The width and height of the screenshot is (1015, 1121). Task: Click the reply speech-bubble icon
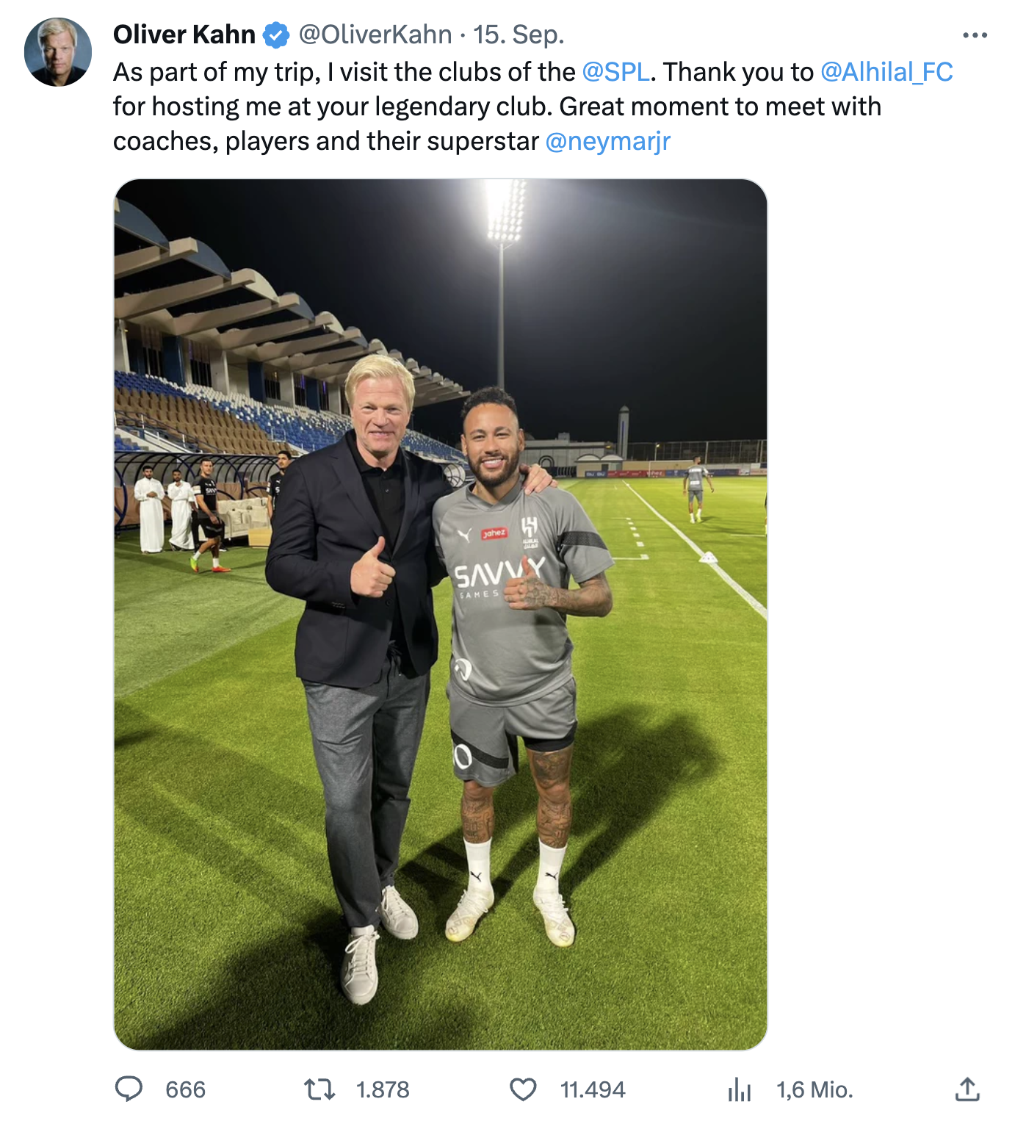tap(129, 1089)
